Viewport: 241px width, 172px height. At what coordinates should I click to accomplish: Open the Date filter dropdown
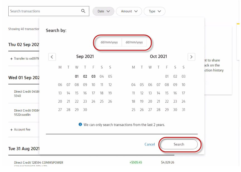103,11
